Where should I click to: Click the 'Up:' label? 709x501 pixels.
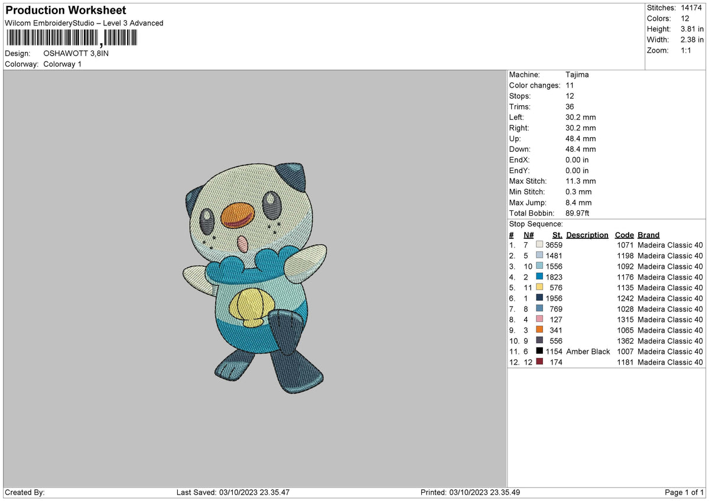515,138
